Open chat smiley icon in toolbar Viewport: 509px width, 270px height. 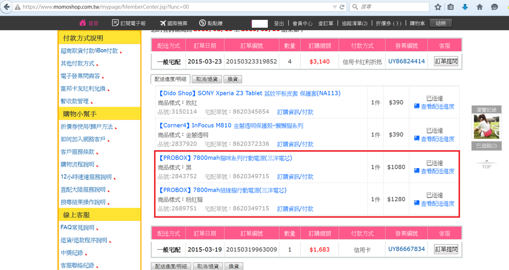[495, 7]
